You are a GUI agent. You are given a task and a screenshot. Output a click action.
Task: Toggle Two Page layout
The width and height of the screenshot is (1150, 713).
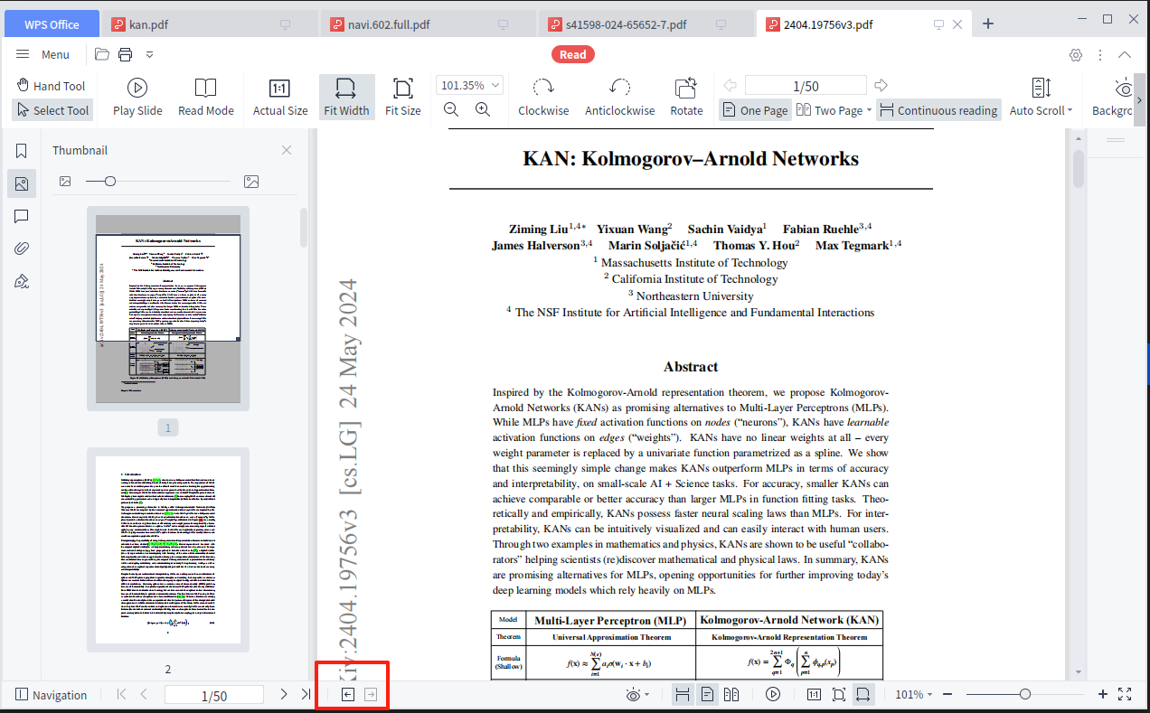tap(829, 110)
